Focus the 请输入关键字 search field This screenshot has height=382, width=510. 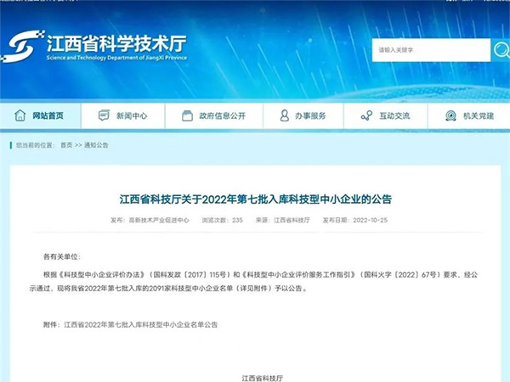tap(429, 50)
